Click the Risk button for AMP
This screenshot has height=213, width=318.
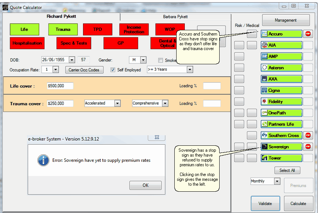[x=239, y=56]
